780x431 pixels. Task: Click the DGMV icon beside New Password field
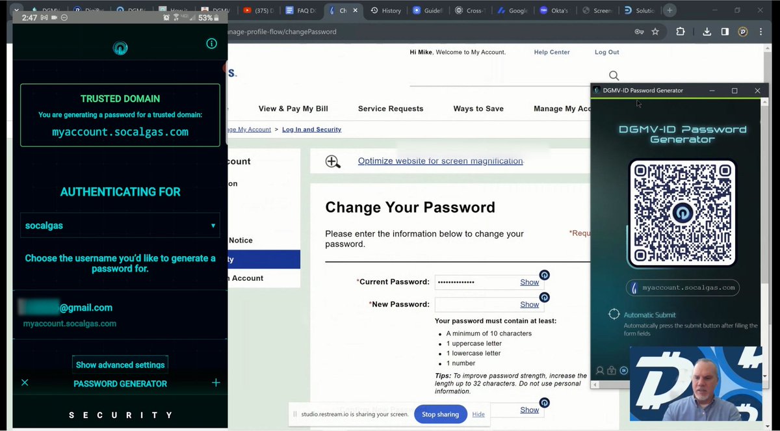(545, 297)
